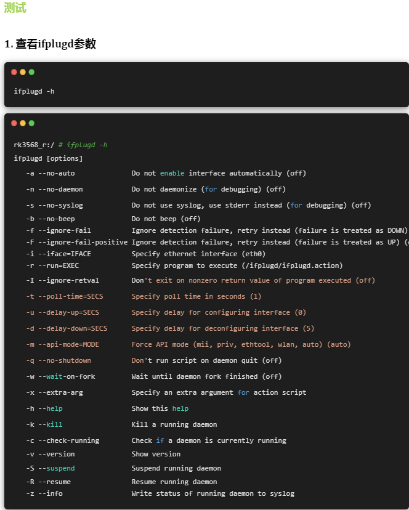
Task: Click 'Do not daemonize (for debugging) (off)'
Action: (x=209, y=189)
